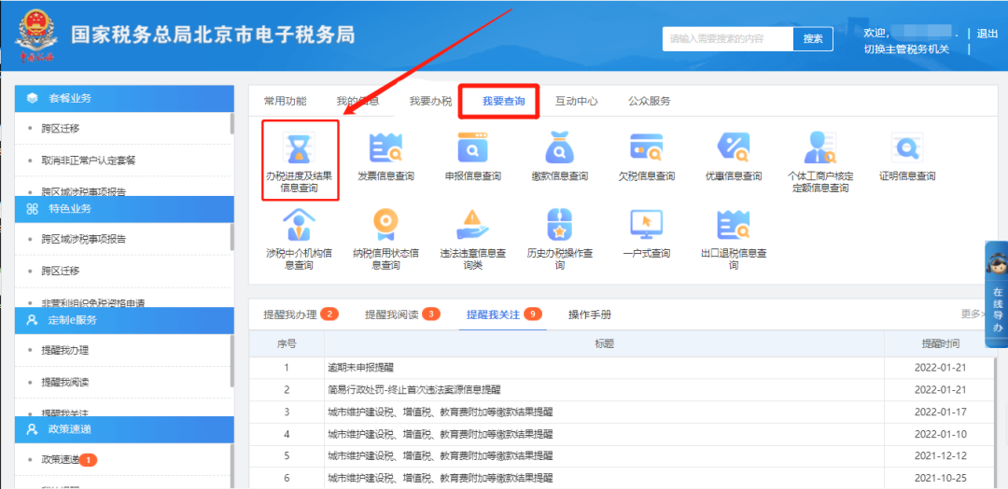Click the site title 国家税务总局北京市电子税务局

pos(213,35)
